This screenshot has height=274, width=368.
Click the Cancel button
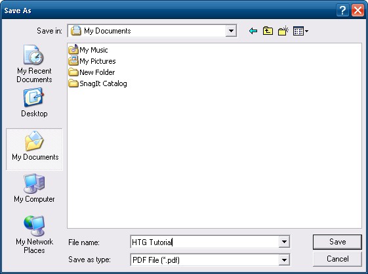337,259
